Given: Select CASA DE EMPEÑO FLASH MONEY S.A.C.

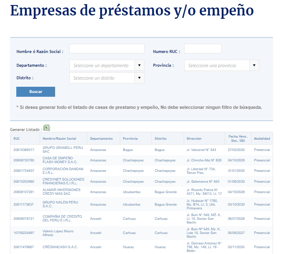Looking at the screenshot, I should 60,160.
